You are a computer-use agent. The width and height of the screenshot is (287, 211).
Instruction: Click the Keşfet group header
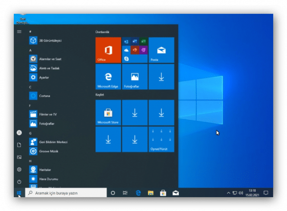tap(100, 95)
